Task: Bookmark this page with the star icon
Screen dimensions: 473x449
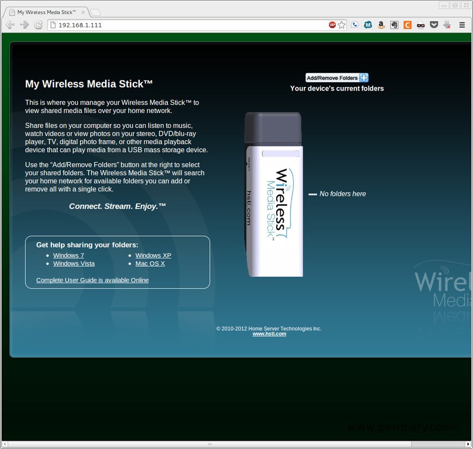Action: pyautogui.click(x=342, y=25)
